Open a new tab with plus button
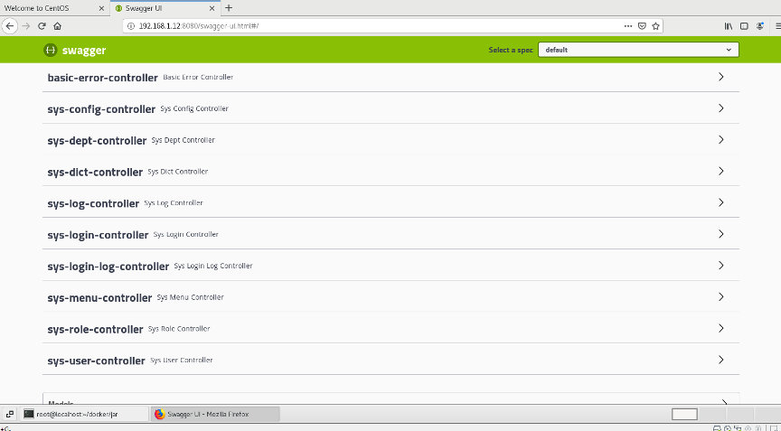 (x=229, y=8)
